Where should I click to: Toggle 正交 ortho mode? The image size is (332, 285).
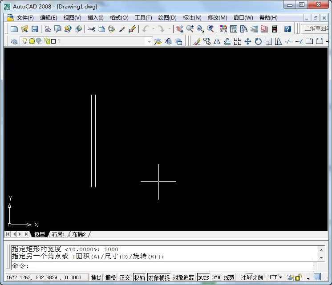[x=125, y=277]
